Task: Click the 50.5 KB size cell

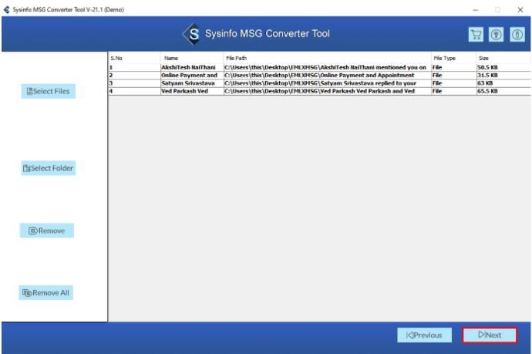Action: [x=503, y=68]
